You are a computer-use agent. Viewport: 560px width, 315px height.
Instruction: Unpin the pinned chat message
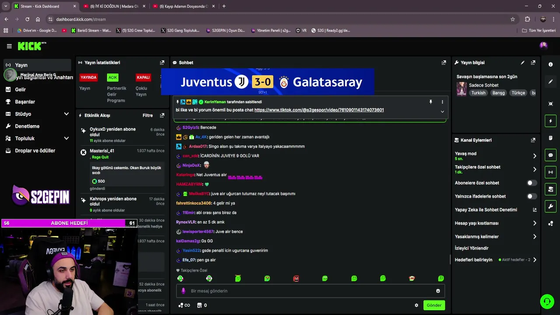pos(430,102)
